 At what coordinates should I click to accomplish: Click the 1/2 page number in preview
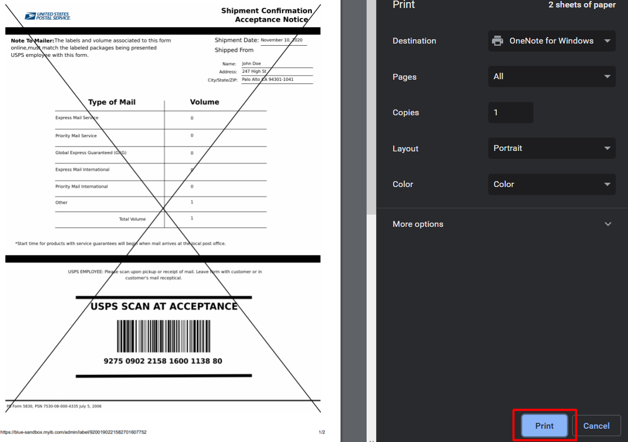point(321,432)
